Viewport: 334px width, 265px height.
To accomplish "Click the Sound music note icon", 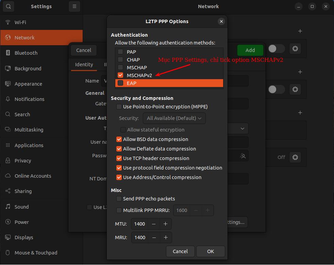I will [8, 207].
